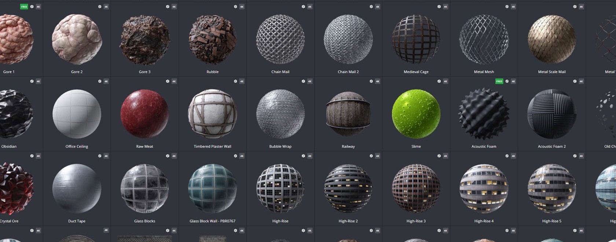Select the green Slime sphere

click(416, 114)
